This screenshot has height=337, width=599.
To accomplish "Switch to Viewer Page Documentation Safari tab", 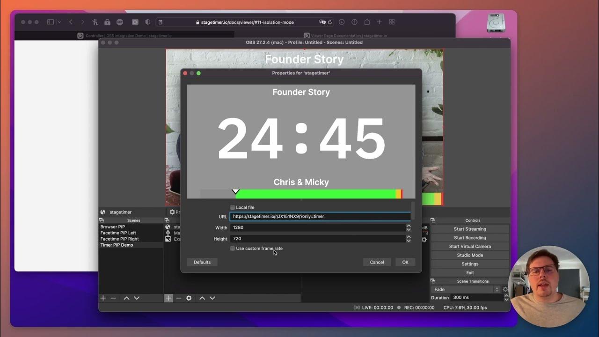I will (344, 36).
